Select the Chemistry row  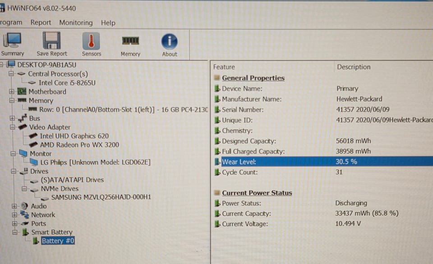point(323,130)
